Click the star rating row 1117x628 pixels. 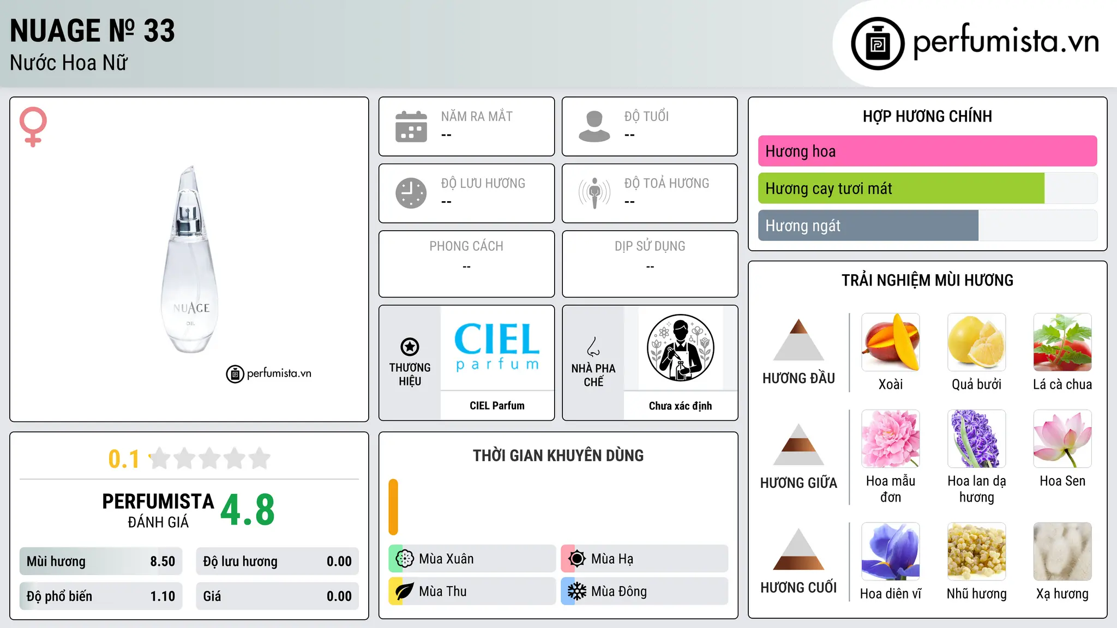(210, 458)
